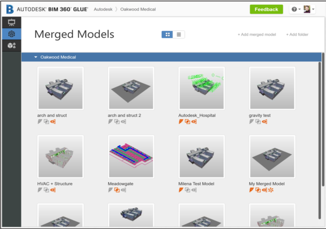Image resolution: width=326 pixels, height=229 pixels.
Task: Click the Add folder link
Action: tap(297, 34)
